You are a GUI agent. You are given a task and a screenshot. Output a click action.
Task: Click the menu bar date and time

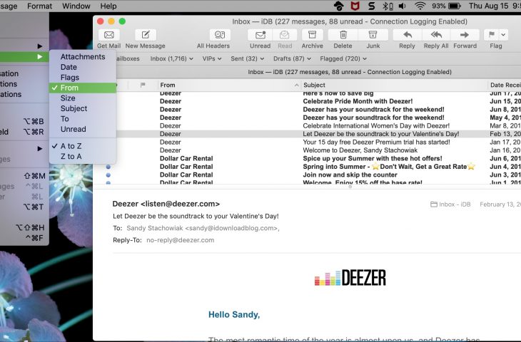(495, 6)
